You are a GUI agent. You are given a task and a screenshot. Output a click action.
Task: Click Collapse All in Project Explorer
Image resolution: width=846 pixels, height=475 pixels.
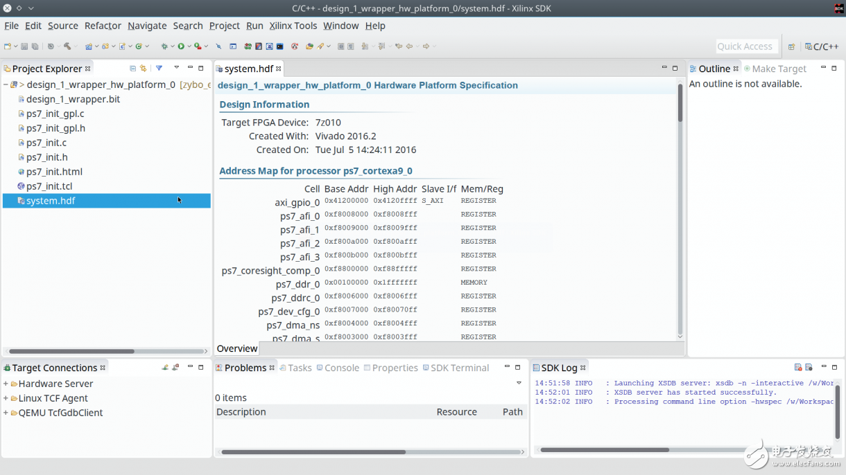click(x=132, y=69)
